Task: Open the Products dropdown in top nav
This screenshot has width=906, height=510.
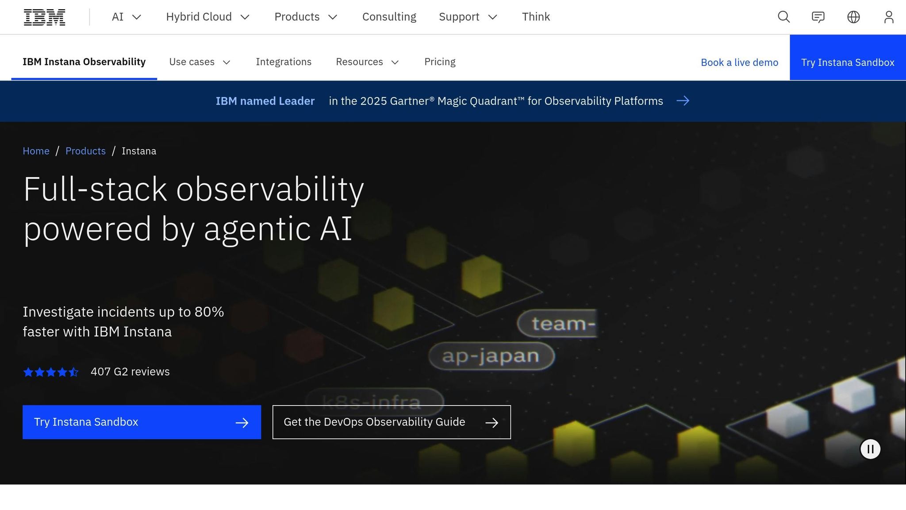Action: tap(306, 17)
